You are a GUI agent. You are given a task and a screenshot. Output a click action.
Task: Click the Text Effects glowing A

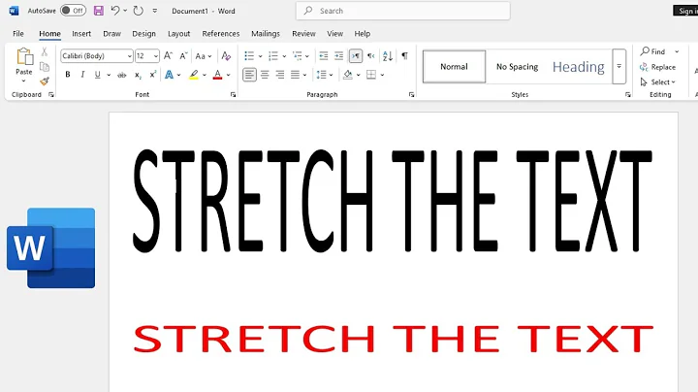point(169,75)
